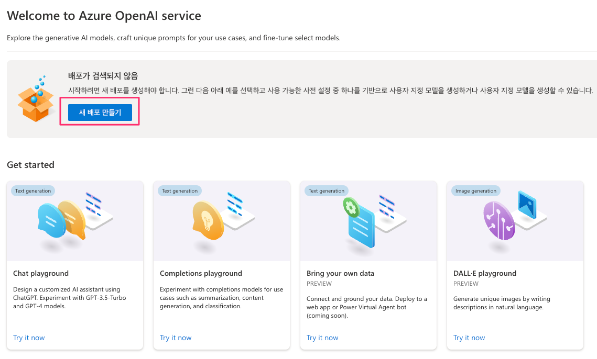Viewport: 597px width, 359px height.
Task: Click the orange box deployment icon
Action: coord(36,99)
